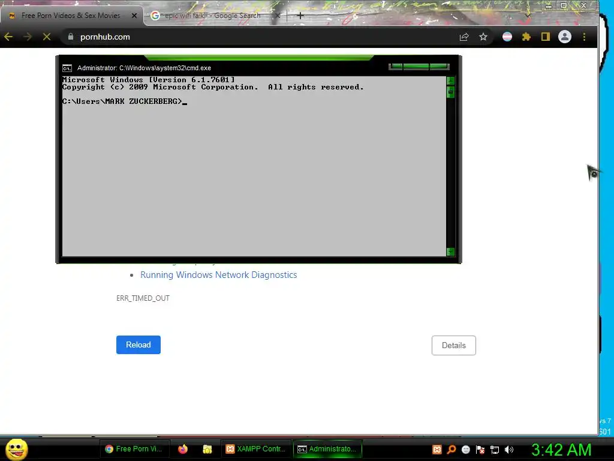Open tab search chevron in Chrome title bar
The height and width of the screenshot is (461, 614).
pos(528,16)
